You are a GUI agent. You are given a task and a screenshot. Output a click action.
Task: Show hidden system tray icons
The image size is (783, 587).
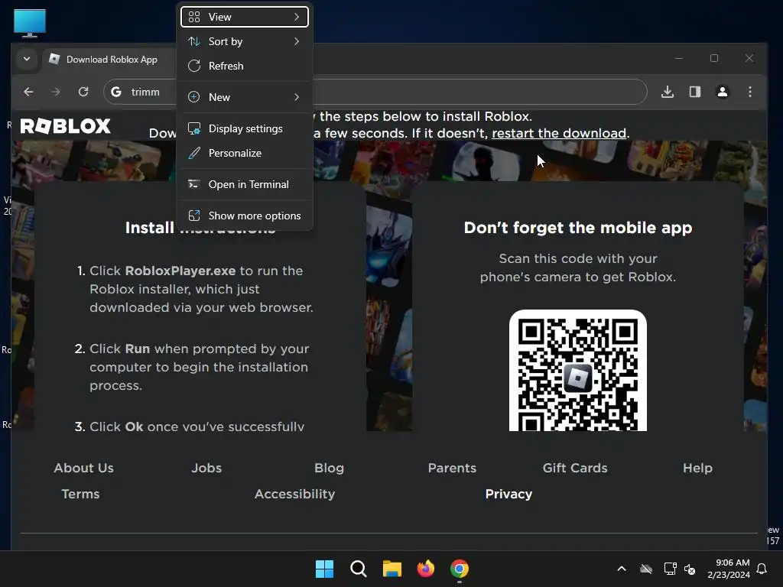point(622,569)
